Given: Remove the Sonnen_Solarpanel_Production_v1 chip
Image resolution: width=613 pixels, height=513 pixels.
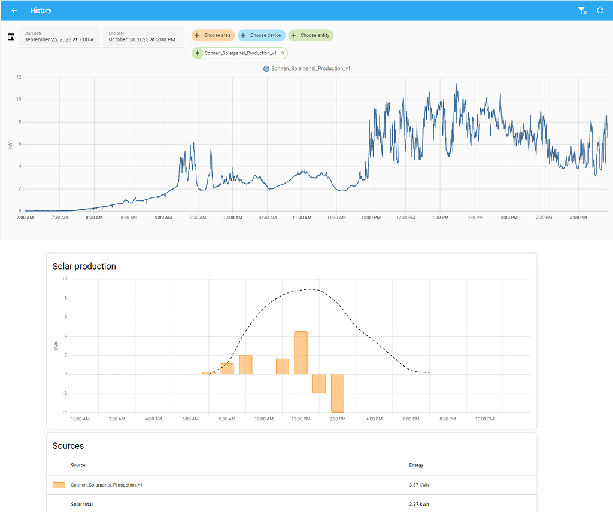Looking at the screenshot, I should point(283,53).
